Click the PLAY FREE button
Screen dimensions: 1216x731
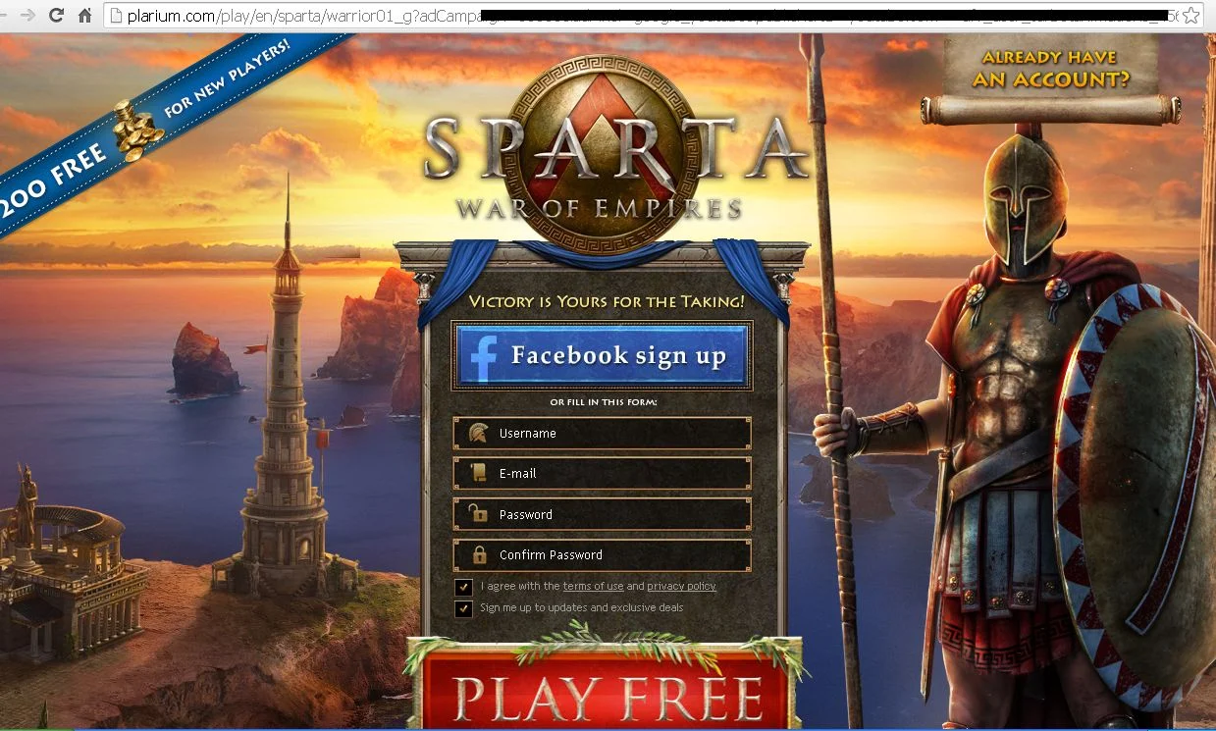607,694
